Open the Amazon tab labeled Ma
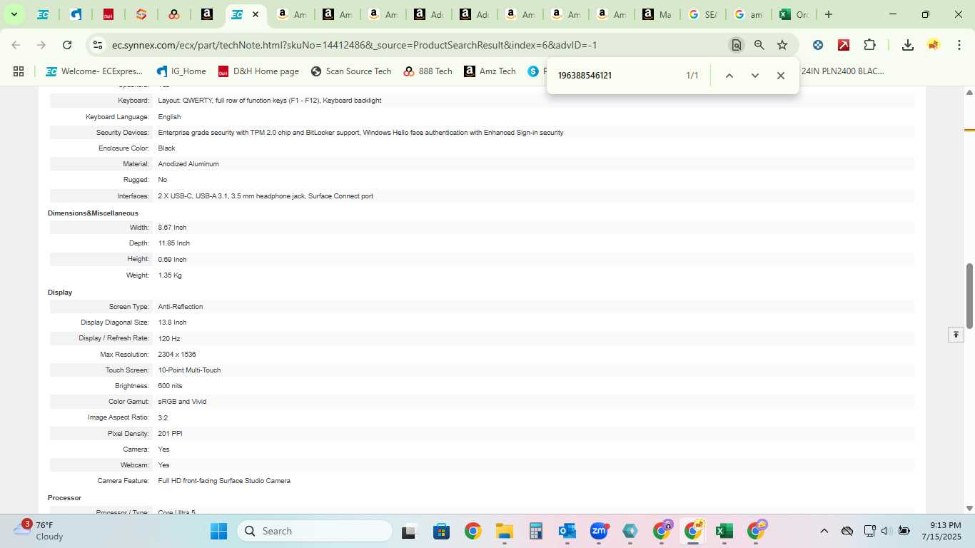Viewport: 975px width, 548px height. tap(656, 14)
